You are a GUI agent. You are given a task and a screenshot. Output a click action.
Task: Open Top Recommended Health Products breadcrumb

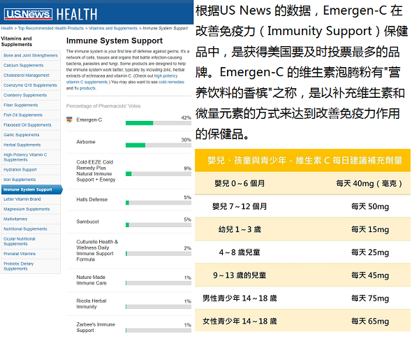(x=51, y=28)
